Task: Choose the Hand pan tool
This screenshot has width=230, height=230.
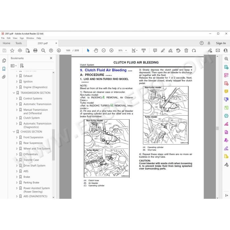Action: coord(96,51)
